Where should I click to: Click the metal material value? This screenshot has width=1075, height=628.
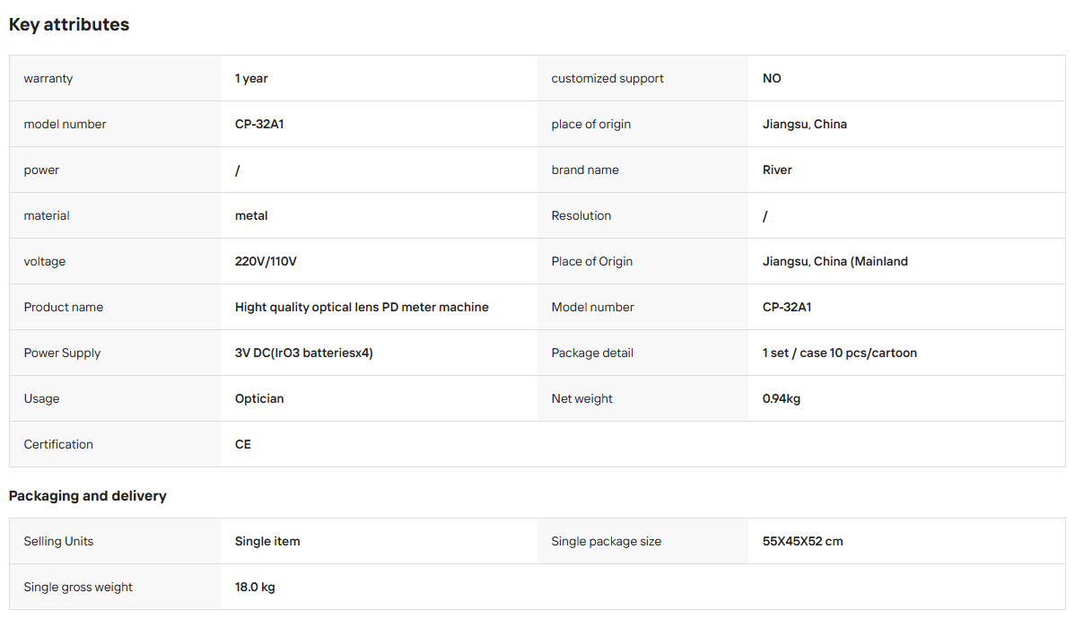[x=251, y=215]
